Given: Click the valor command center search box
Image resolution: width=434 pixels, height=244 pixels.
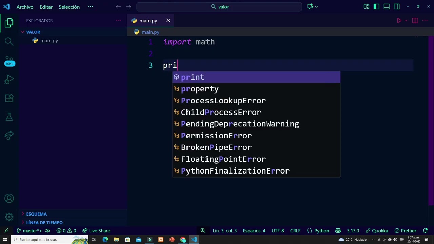Looking at the screenshot, I should click(x=219, y=7).
